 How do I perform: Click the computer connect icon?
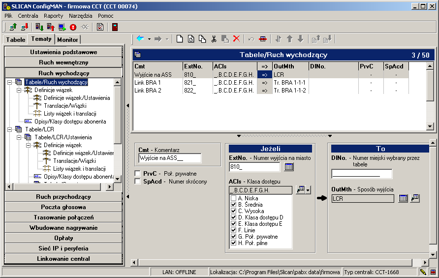[x=62, y=27]
